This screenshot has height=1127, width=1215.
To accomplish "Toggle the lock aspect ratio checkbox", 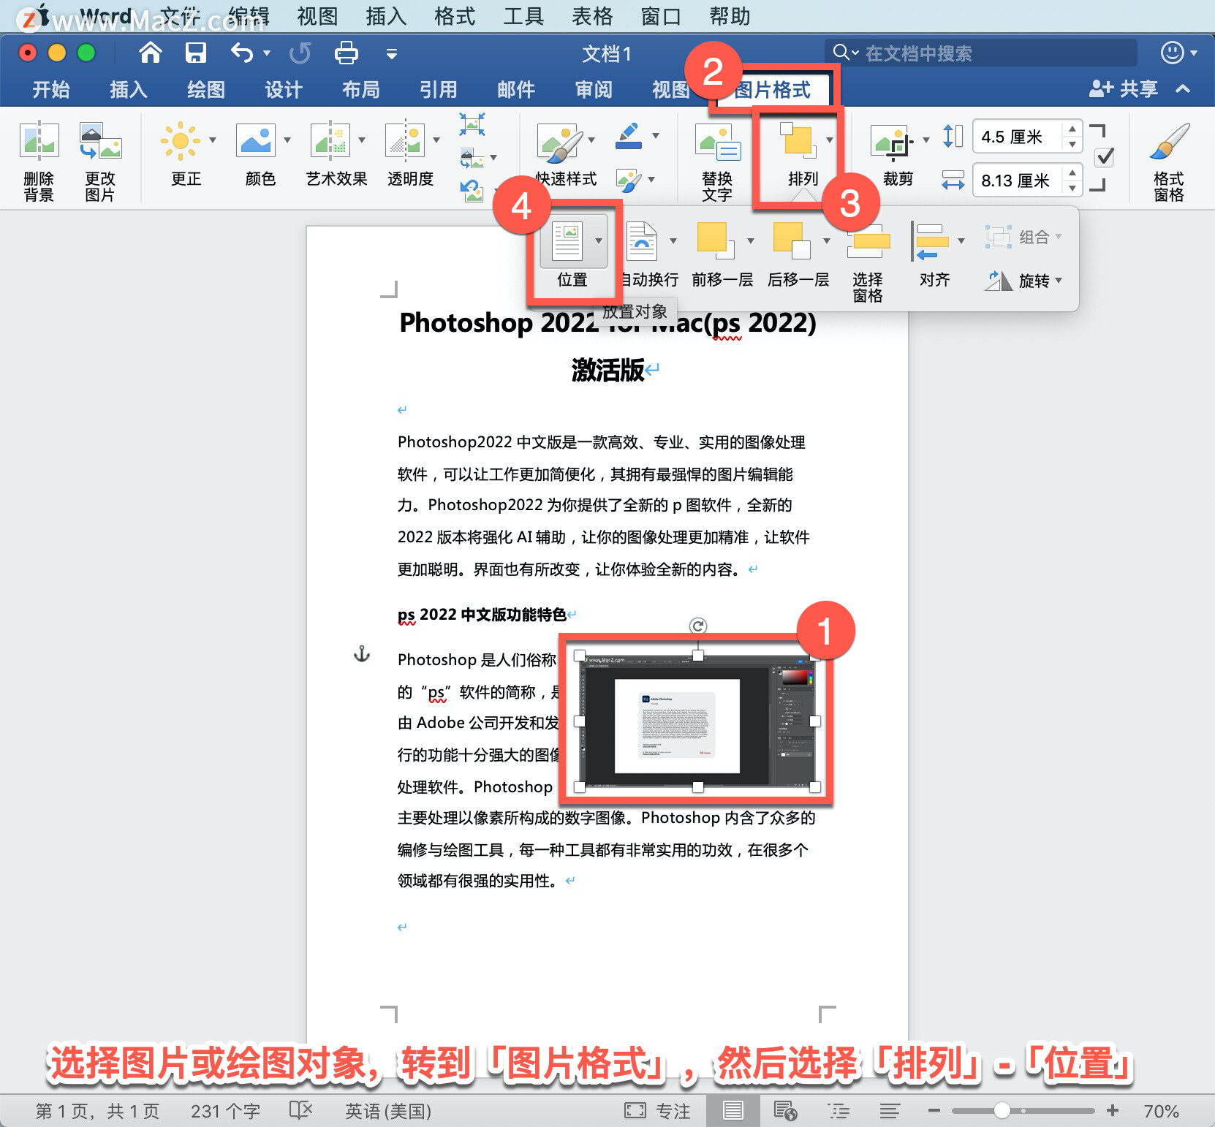I will 1105,157.
